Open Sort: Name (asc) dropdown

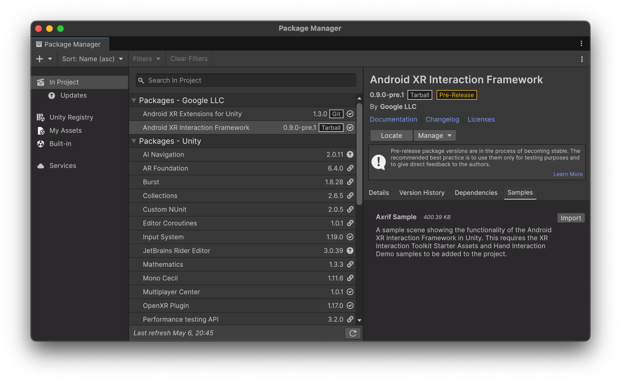click(92, 59)
